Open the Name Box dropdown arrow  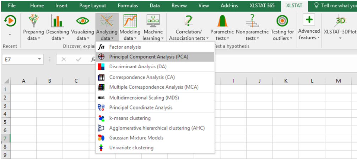(39, 59)
